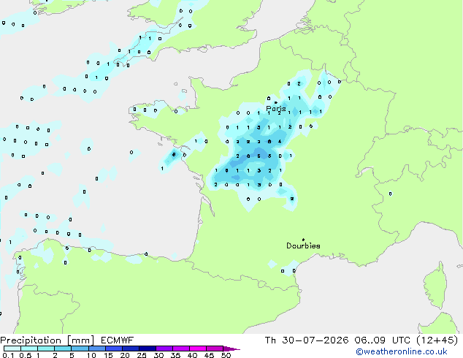
Task: Click the "Precipitation [mm]" title text
Action: pyautogui.click(x=47, y=340)
